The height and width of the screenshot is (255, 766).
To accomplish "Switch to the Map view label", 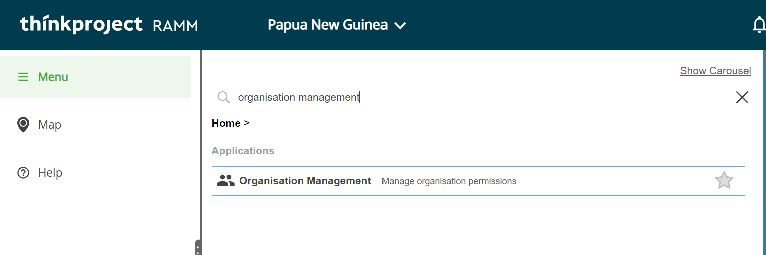I will click(x=50, y=125).
